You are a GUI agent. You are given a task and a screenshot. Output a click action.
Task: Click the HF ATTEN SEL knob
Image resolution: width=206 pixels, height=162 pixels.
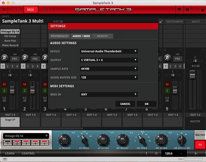click(x=182, y=140)
